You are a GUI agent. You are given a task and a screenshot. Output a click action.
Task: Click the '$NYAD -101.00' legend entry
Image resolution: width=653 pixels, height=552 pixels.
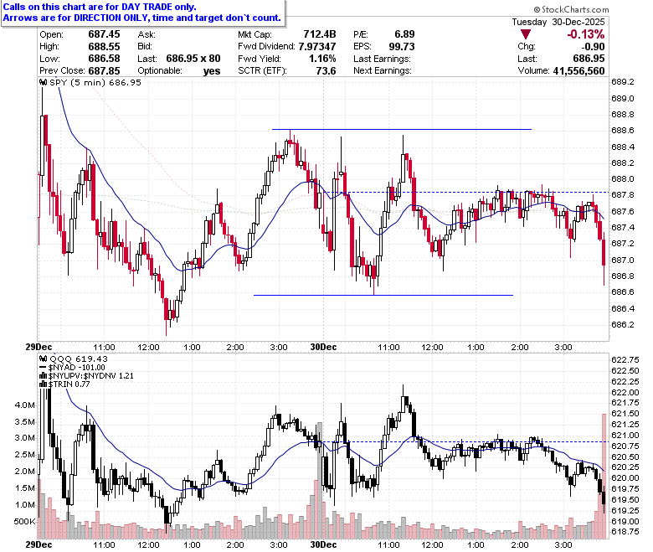77,368
